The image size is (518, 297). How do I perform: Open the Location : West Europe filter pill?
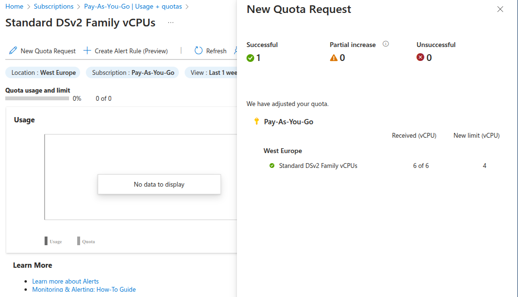click(42, 72)
